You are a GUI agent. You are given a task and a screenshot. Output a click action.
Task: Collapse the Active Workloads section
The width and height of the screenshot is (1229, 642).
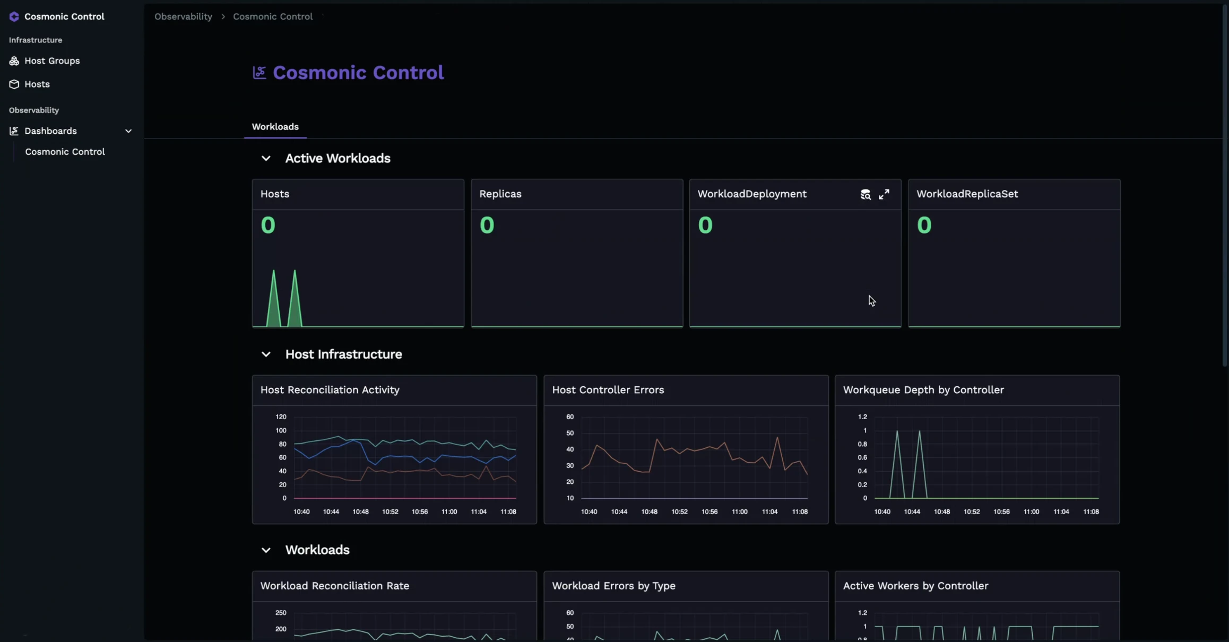[266, 159]
